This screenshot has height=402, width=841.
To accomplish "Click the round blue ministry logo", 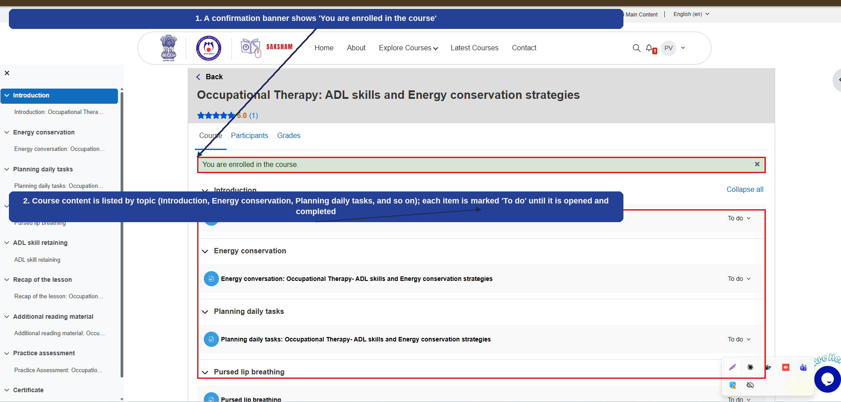I will pos(209,48).
